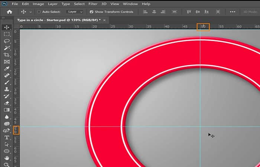
Task: Open the Move tool preset picker arrow
Action: click(30, 12)
